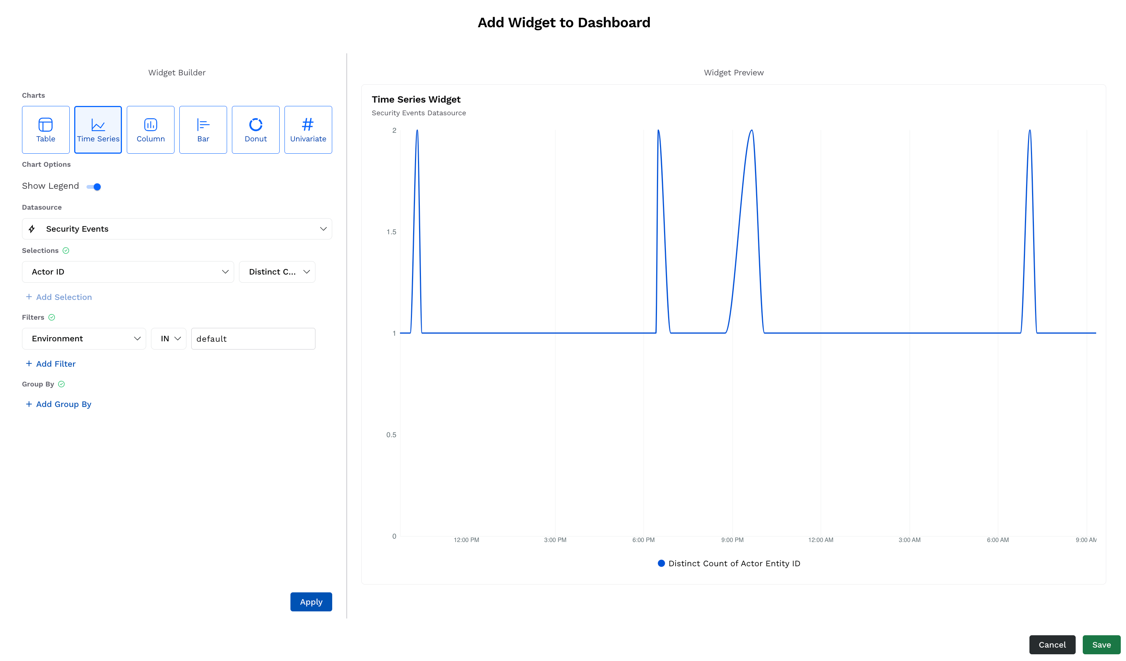Click the 9:00 PM axis label

click(732, 540)
